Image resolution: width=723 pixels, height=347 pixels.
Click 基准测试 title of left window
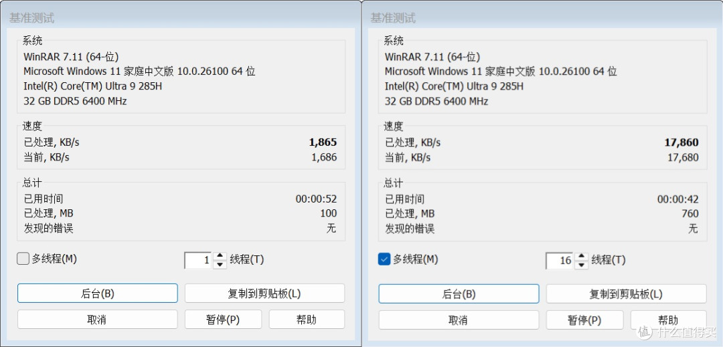coord(32,19)
